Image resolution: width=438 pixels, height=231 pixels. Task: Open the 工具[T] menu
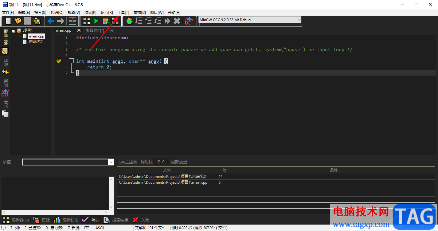[123, 13]
